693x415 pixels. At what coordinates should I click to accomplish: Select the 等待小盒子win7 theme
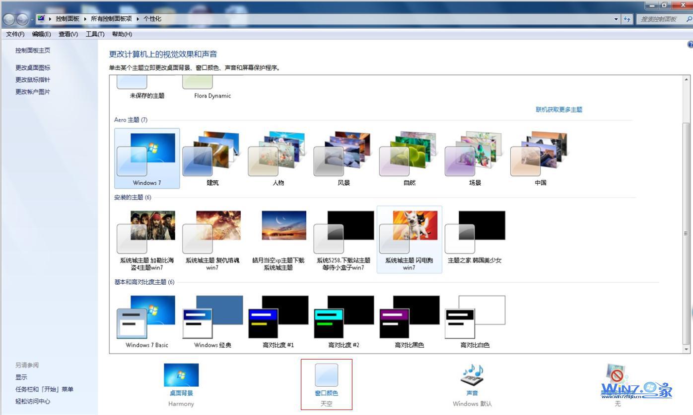click(344, 240)
